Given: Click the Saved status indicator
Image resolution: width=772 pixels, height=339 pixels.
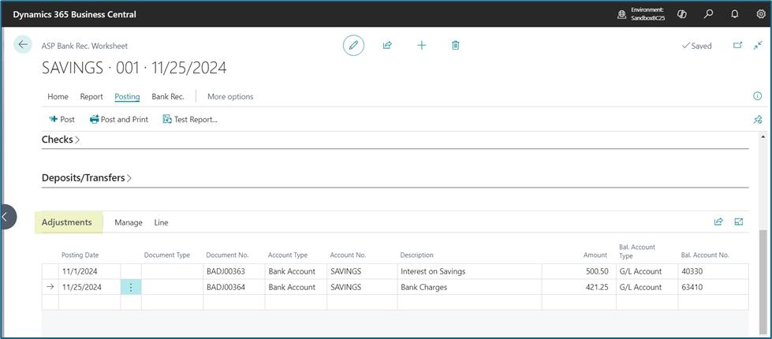Looking at the screenshot, I should (x=696, y=46).
